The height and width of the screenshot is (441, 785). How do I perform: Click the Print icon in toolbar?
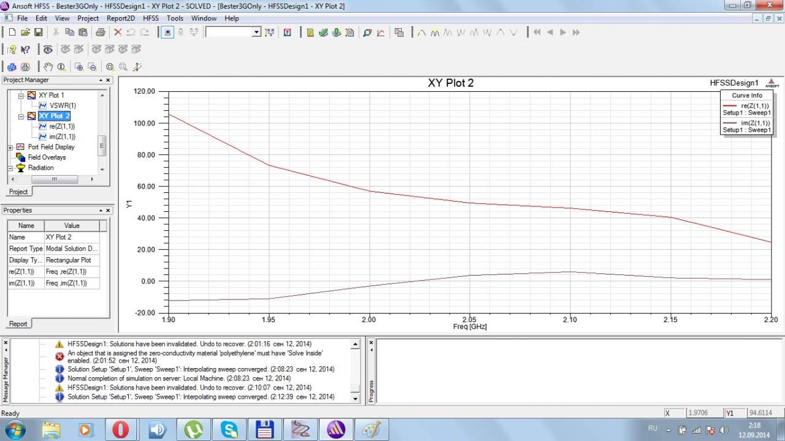click(100, 32)
